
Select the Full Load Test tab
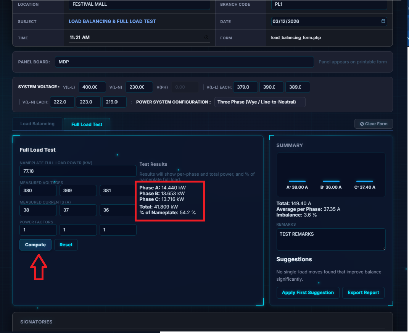click(87, 124)
